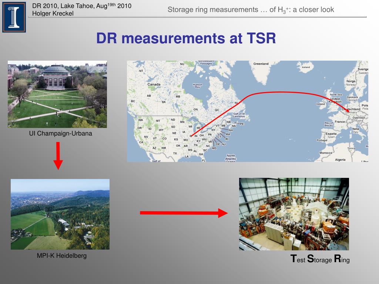Click the caption 'UI Champaign-Urbana'
Screen dimensions: 379x284
60,133
